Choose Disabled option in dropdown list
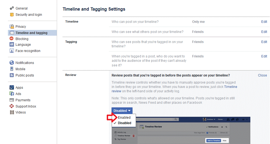This screenshot has width=270, height=144. tap(124, 123)
